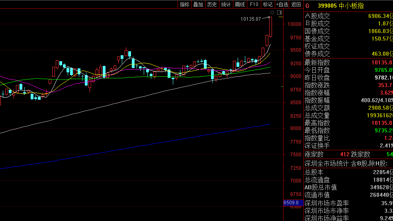Click the 指数量比 row label
Image resolution: width=393 pixels, height=221 pixels.
coord(317,138)
